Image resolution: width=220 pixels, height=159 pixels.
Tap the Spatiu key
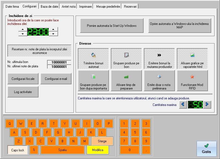click(63, 150)
